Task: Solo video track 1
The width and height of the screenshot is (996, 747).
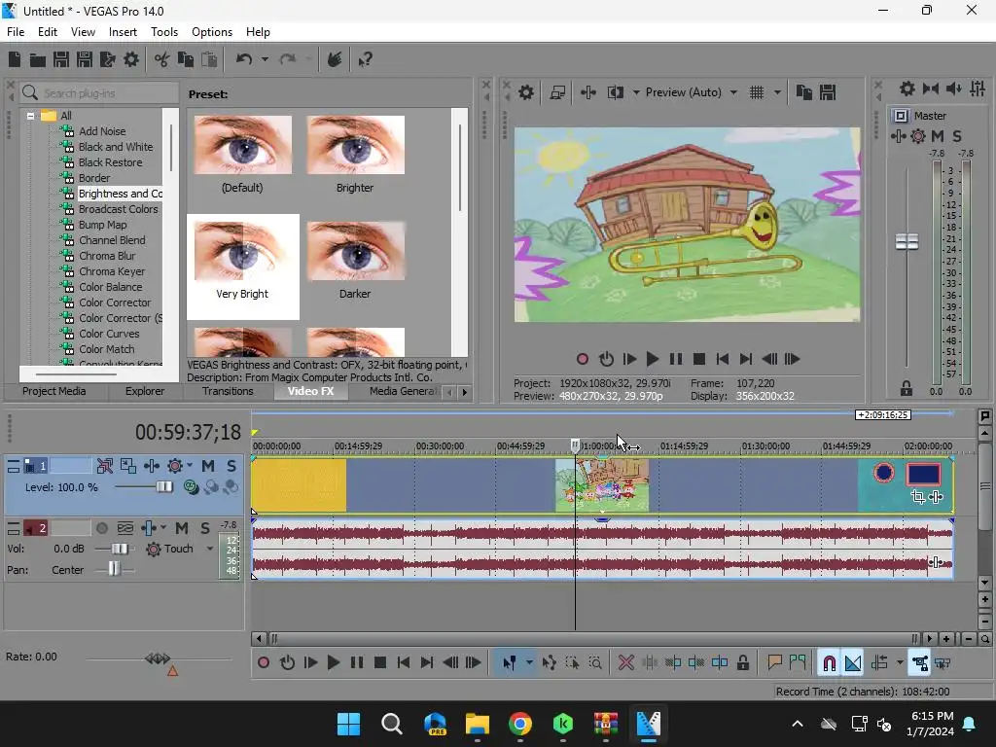Action: [231, 466]
